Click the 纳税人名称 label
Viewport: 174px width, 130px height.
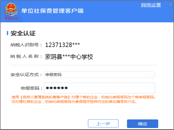[x=26, y=57]
